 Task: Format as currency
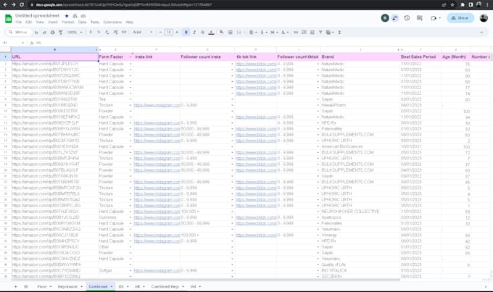tap(91, 32)
